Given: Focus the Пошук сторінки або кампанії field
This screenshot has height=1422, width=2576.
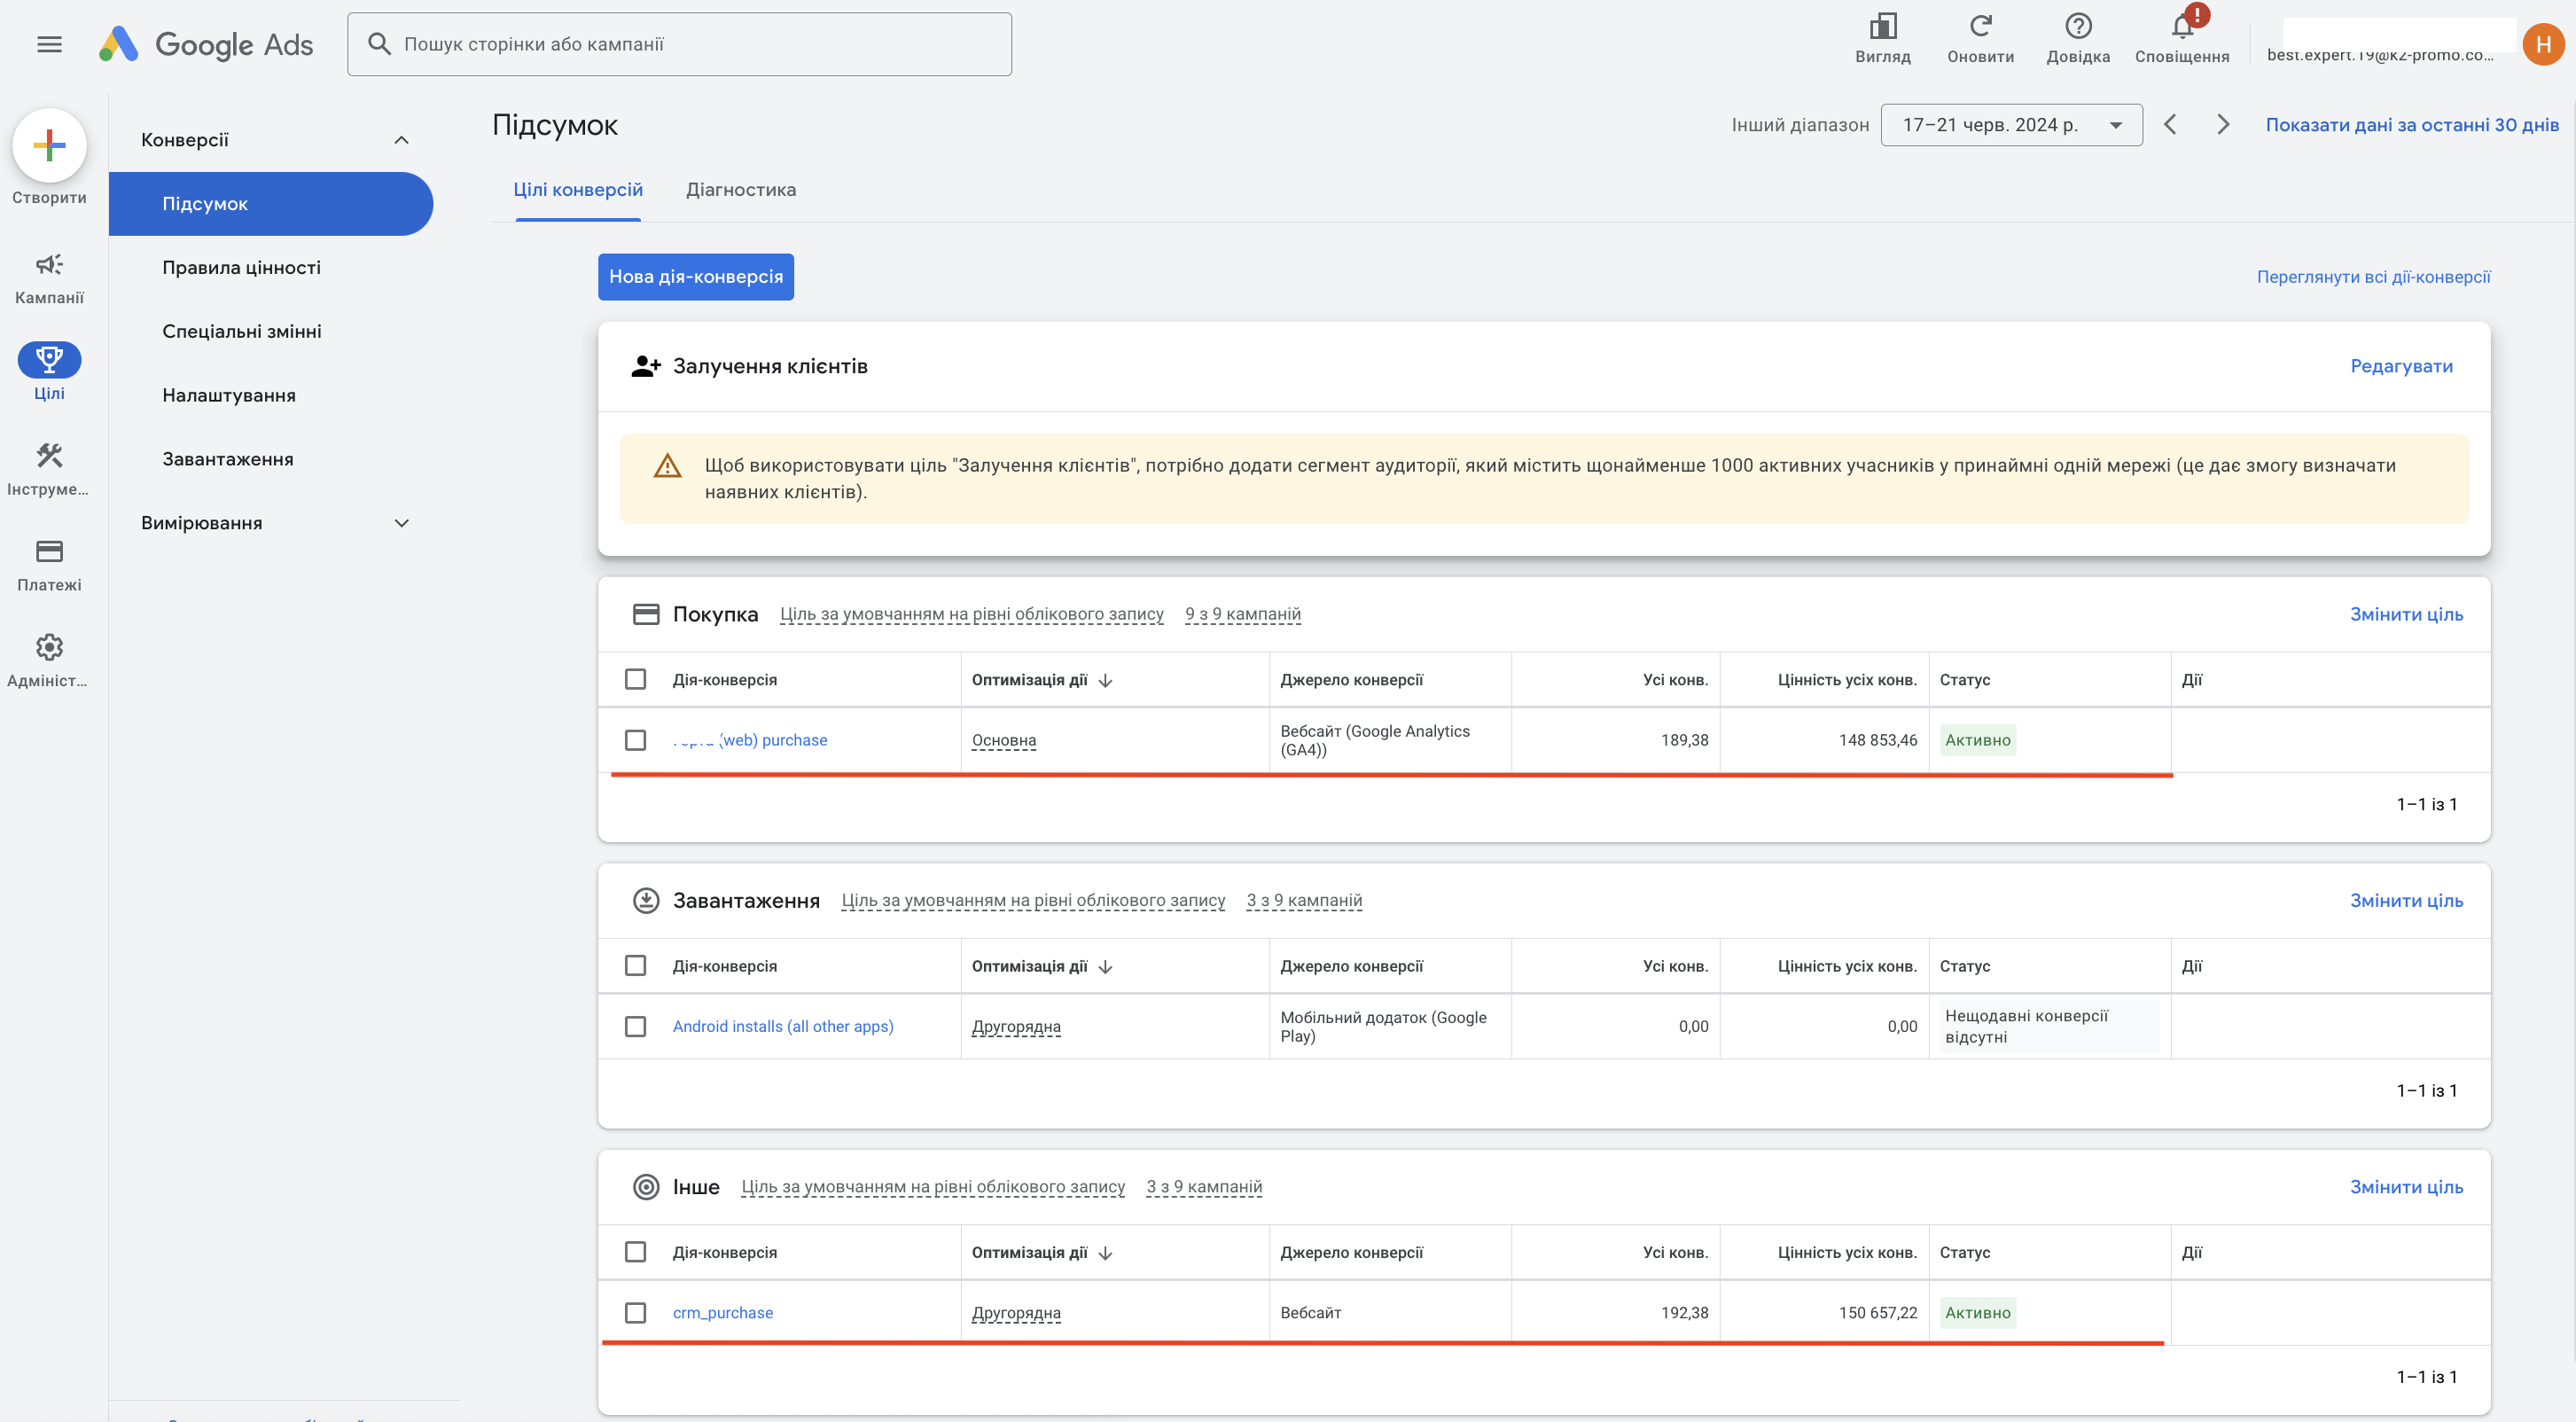Looking at the screenshot, I should pyautogui.click(x=679, y=44).
